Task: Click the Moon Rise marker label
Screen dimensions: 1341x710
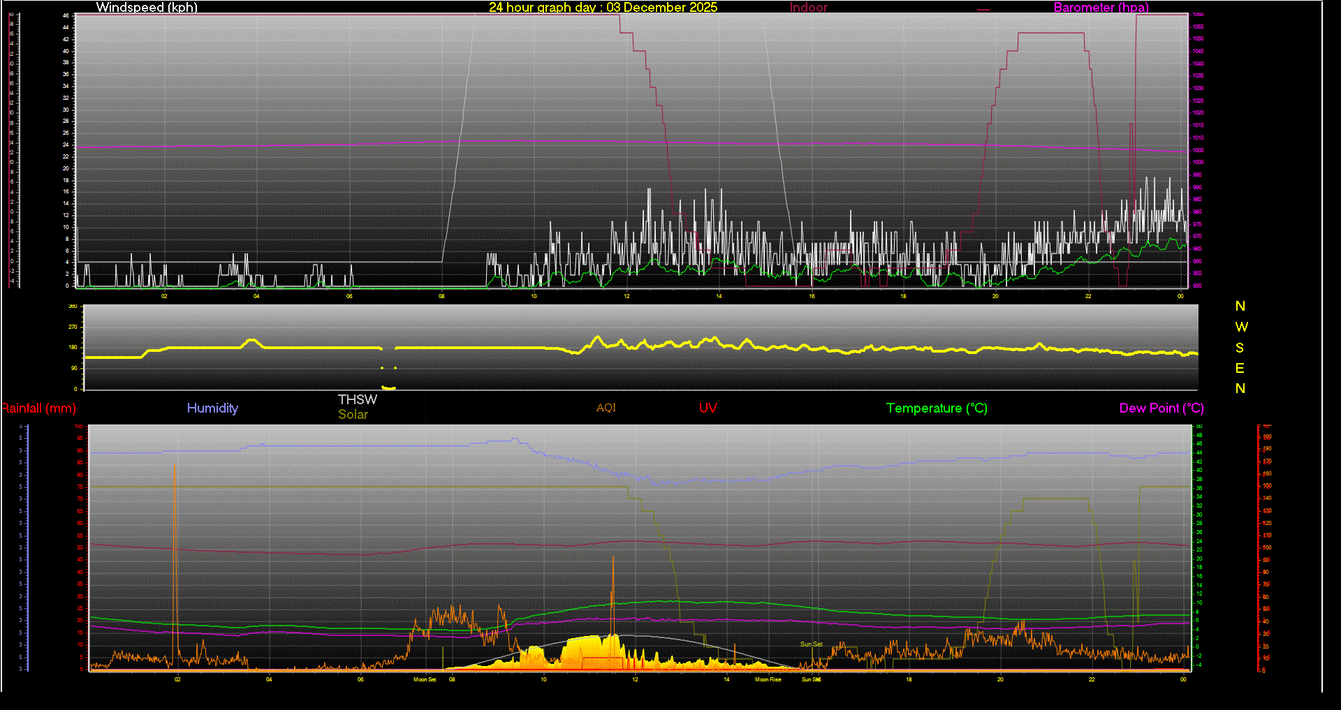Action: click(767, 679)
